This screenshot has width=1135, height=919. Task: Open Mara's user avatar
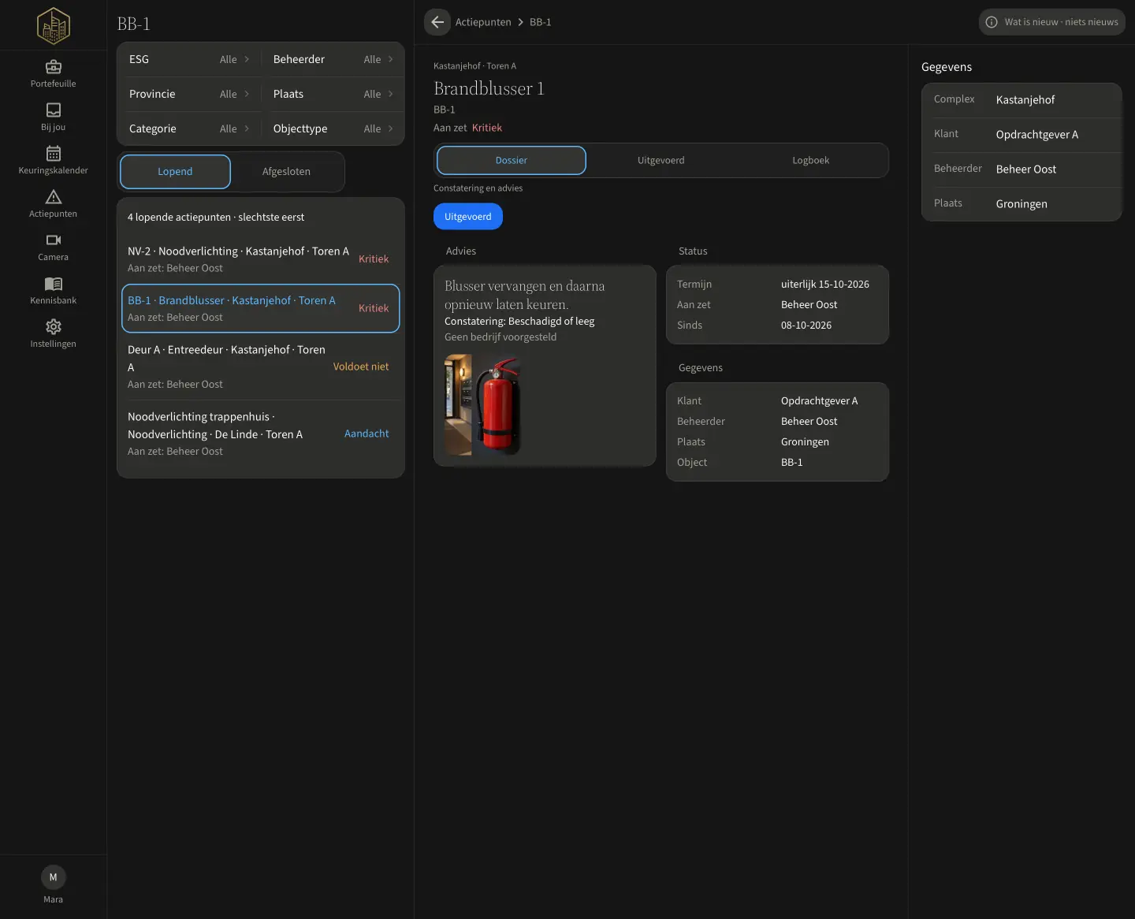(54, 877)
